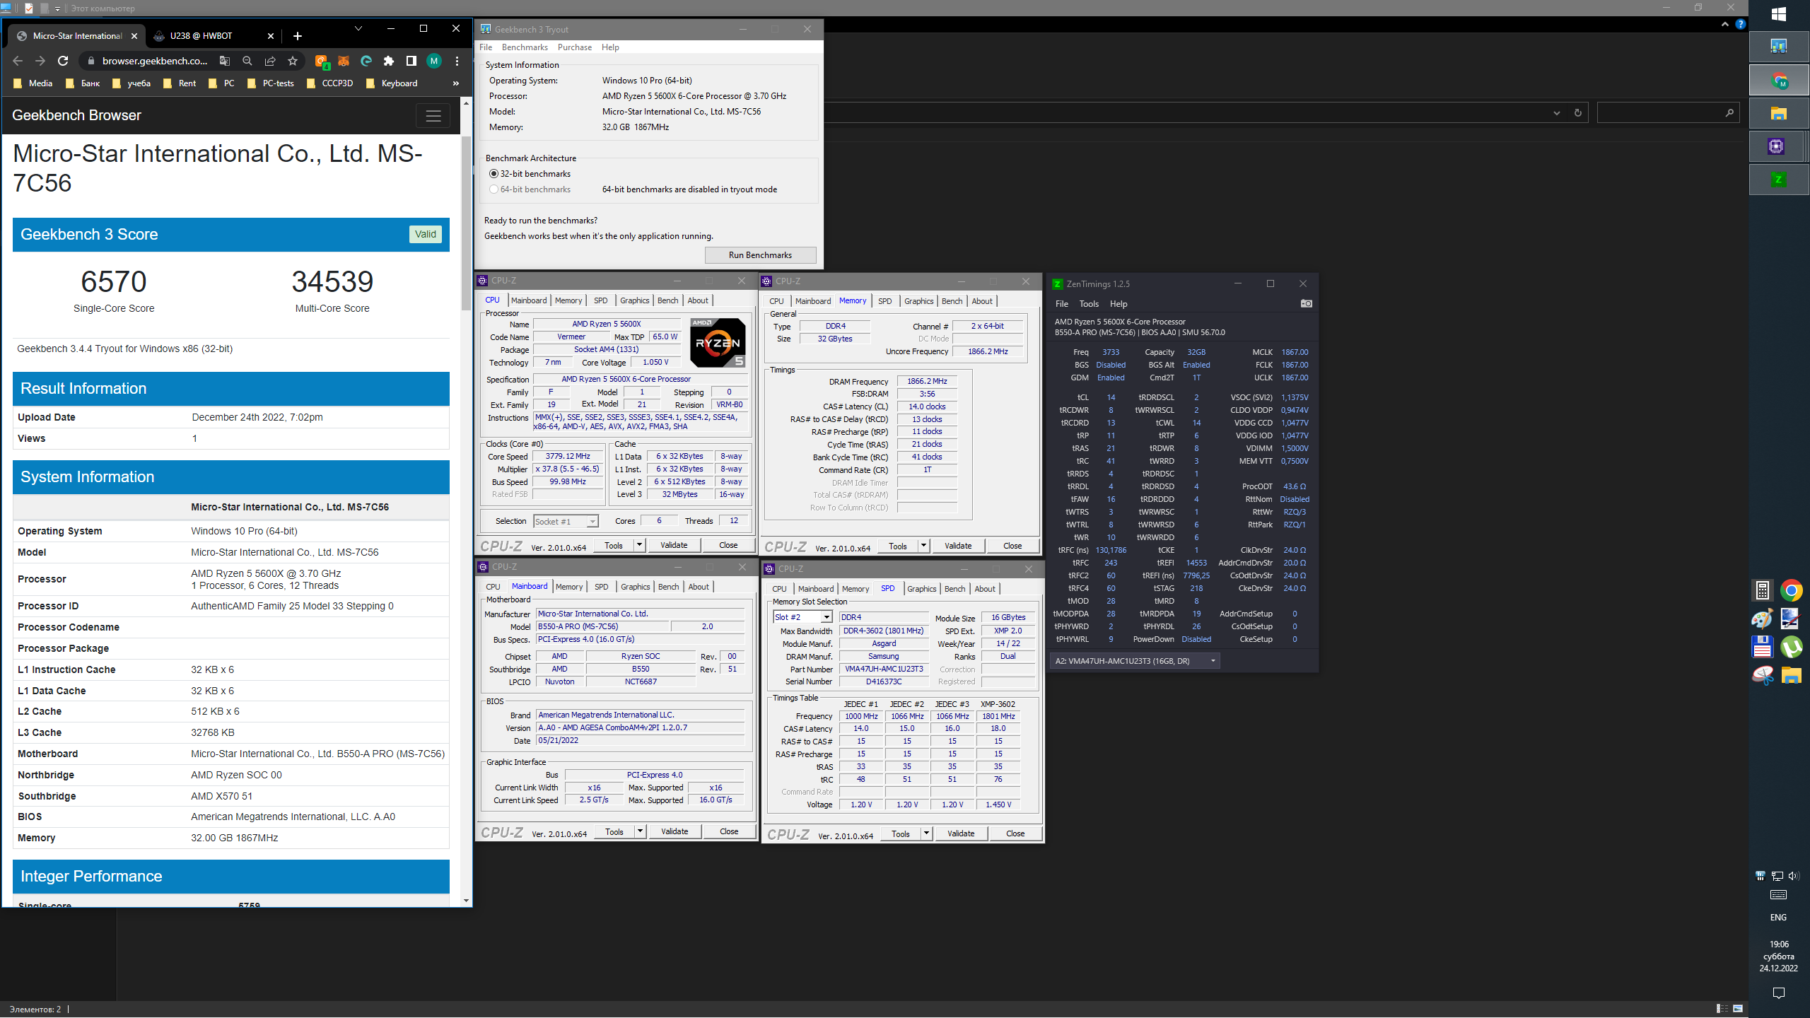The width and height of the screenshot is (1810, 1018).
Task: Bookmark this page with the star icon
Action: click(x=293, y=61)
